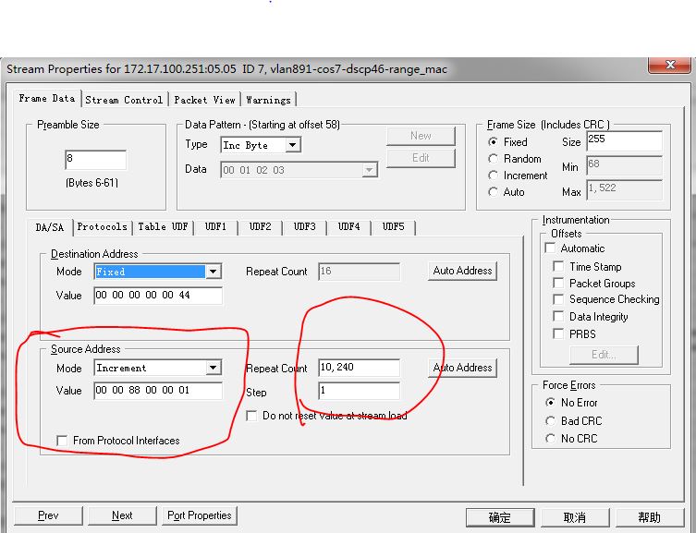Screen dimensions: 696x533
Task: Expand the Destination Address Mode dropdown
Action: click(214, 272)
